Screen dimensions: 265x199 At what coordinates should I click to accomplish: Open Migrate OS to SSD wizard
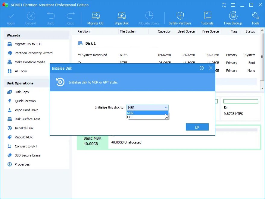point(28,44)
